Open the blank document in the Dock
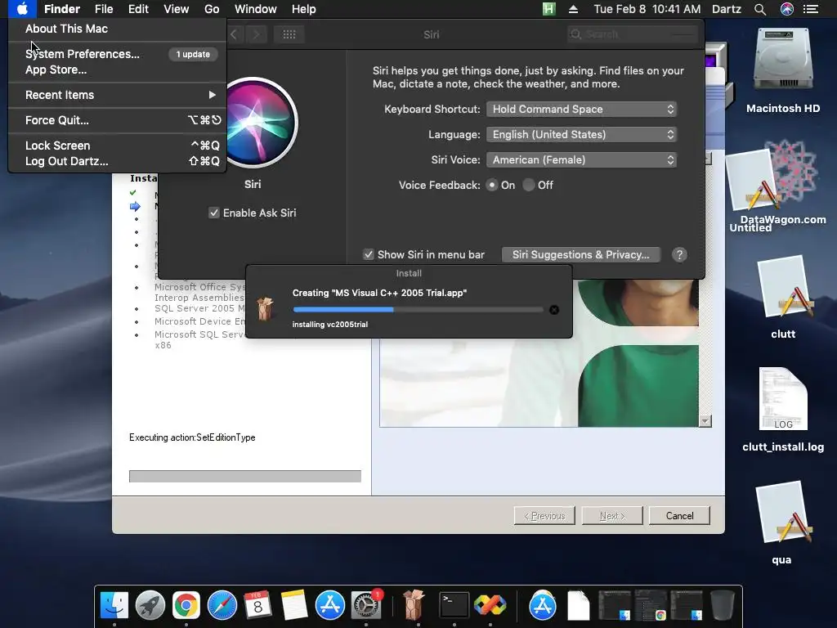The width and height of the screenshot is (837, 628). click(578, 605)
